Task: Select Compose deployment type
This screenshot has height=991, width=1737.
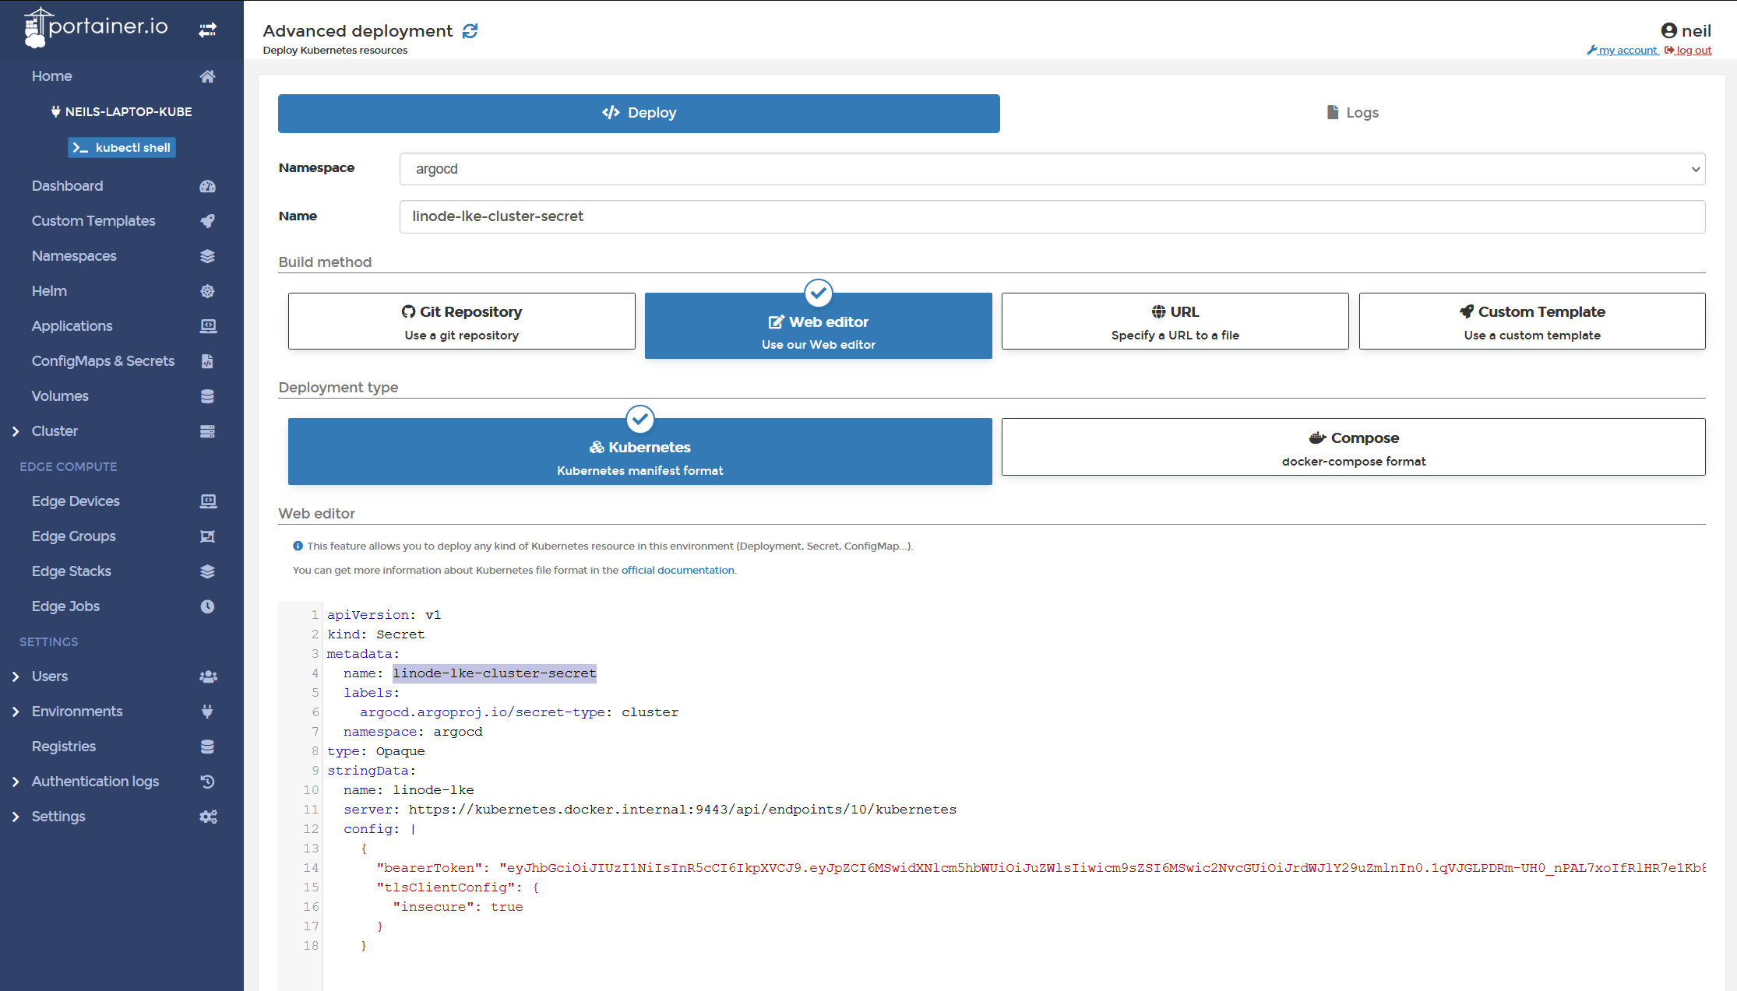Action: [1354, 447]
